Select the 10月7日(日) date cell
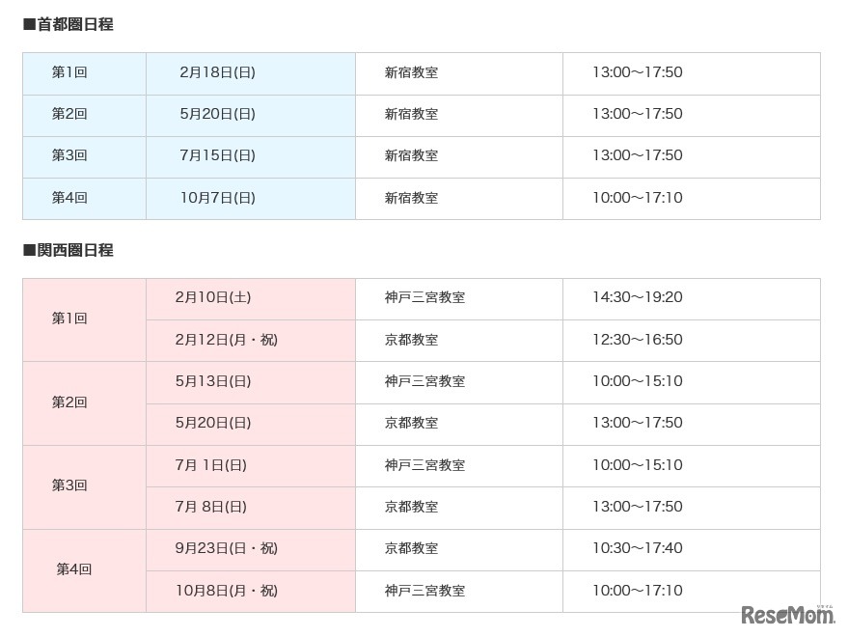 (217, 198)
